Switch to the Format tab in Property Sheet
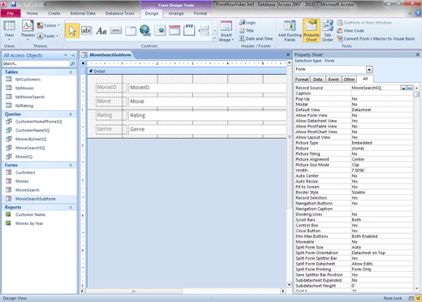Viewport: 422px width, 302px height. 302,80
